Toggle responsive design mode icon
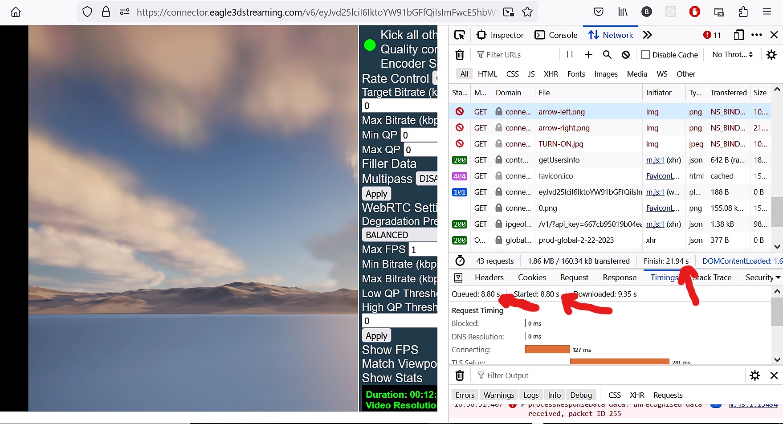Screen dimensions: 783x424 (x=738, y=35)
